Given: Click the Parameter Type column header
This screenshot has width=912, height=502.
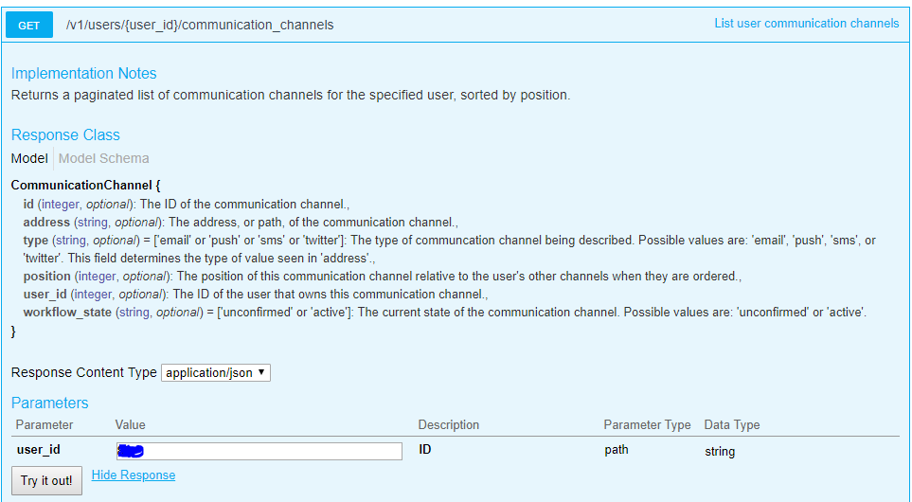Looking at the screenshot, I should point(647,425).
